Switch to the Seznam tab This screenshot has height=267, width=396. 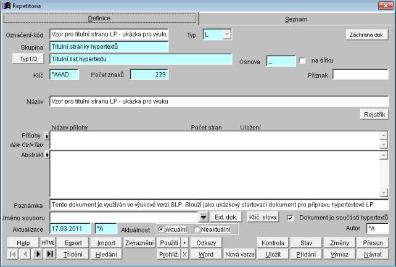coord(295,19)
